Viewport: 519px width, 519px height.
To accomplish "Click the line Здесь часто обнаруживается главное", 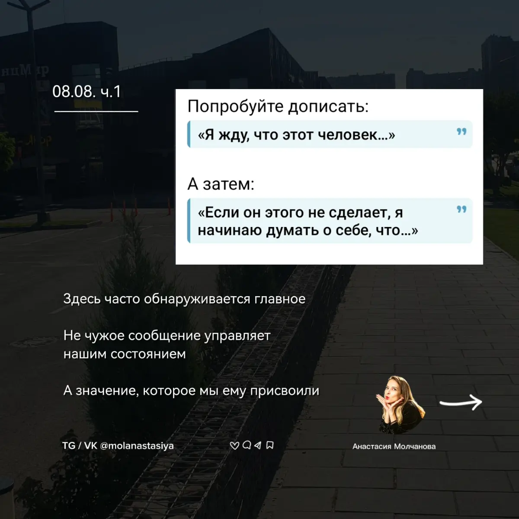I will pyautogui.click(x=184, y=299).
